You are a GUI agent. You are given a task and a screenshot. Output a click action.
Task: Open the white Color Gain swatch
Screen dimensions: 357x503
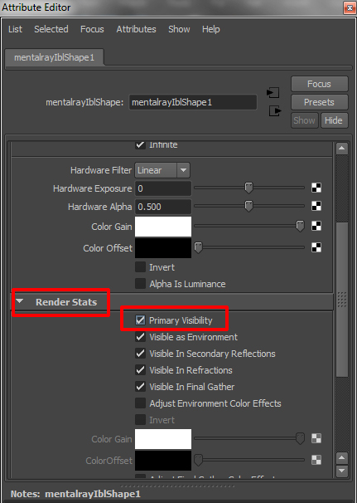pyautogui.click(x=163, y=227)
